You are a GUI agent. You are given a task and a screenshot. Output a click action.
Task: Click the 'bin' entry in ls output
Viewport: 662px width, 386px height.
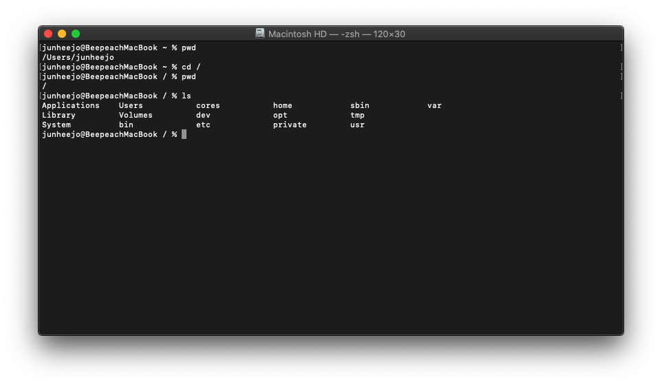[126, 125]
